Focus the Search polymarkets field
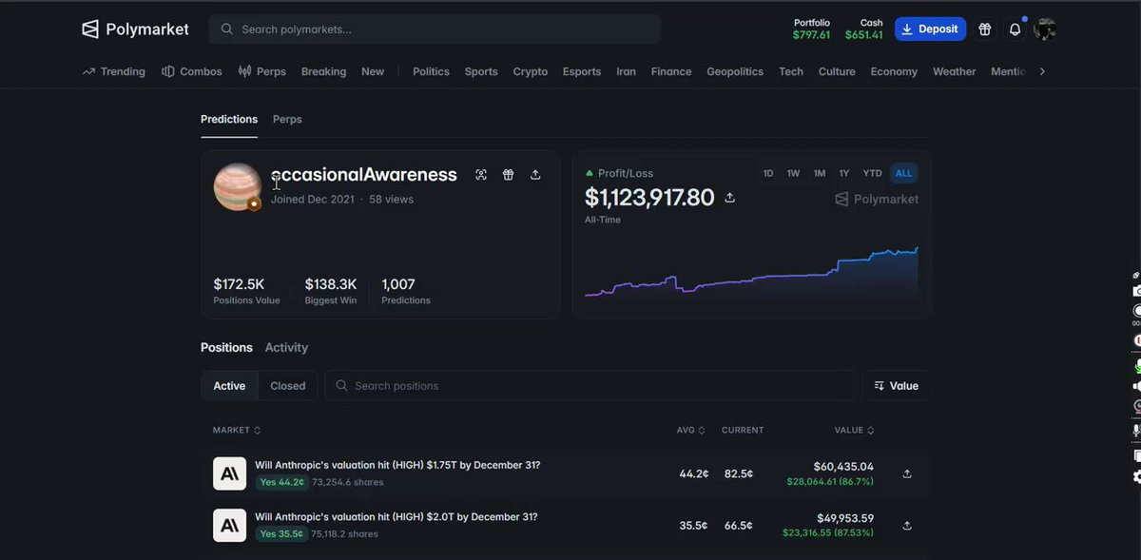 click(x=435, y=29)
